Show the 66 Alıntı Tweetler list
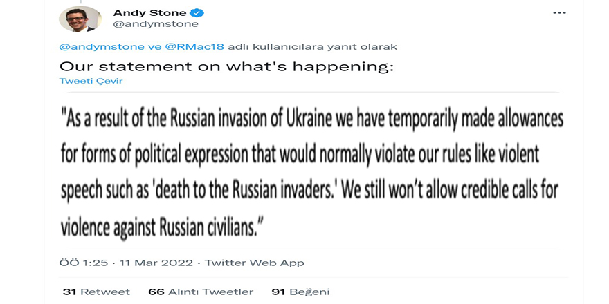 pyautogui.click(x=201, y=292)
